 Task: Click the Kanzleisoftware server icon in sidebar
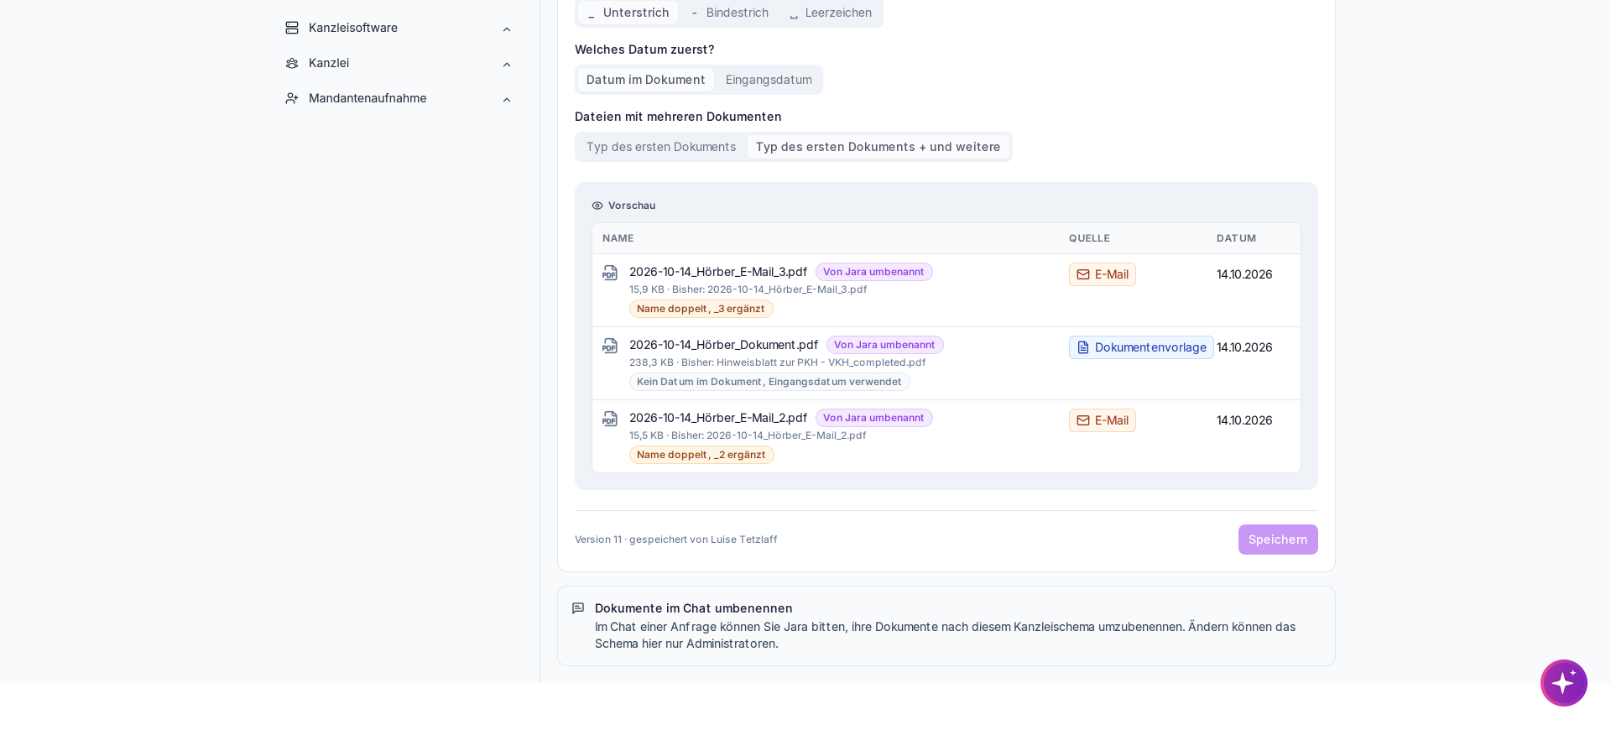point(292,28)
